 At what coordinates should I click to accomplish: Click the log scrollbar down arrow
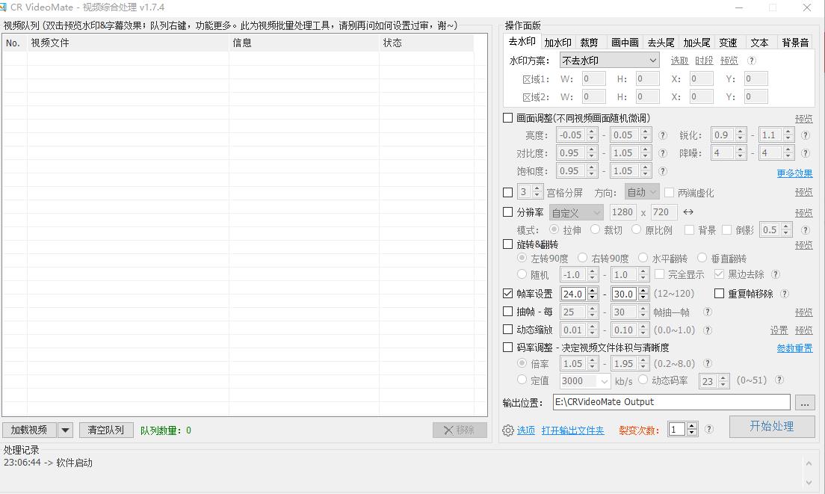click(x=809, y=482)
